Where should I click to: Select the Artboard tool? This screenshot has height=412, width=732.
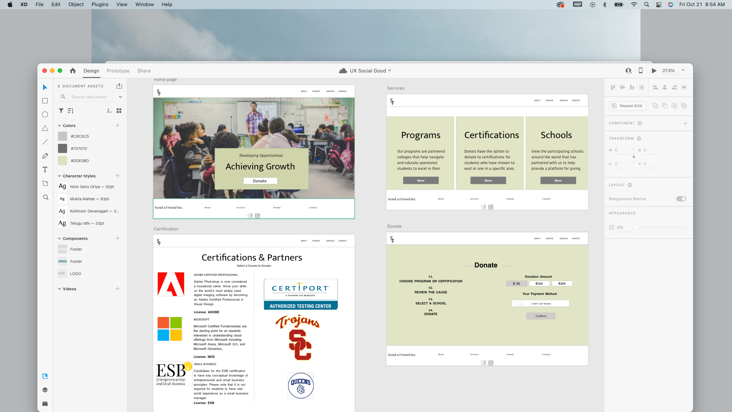pyautogui.click(x=45, y=183)
